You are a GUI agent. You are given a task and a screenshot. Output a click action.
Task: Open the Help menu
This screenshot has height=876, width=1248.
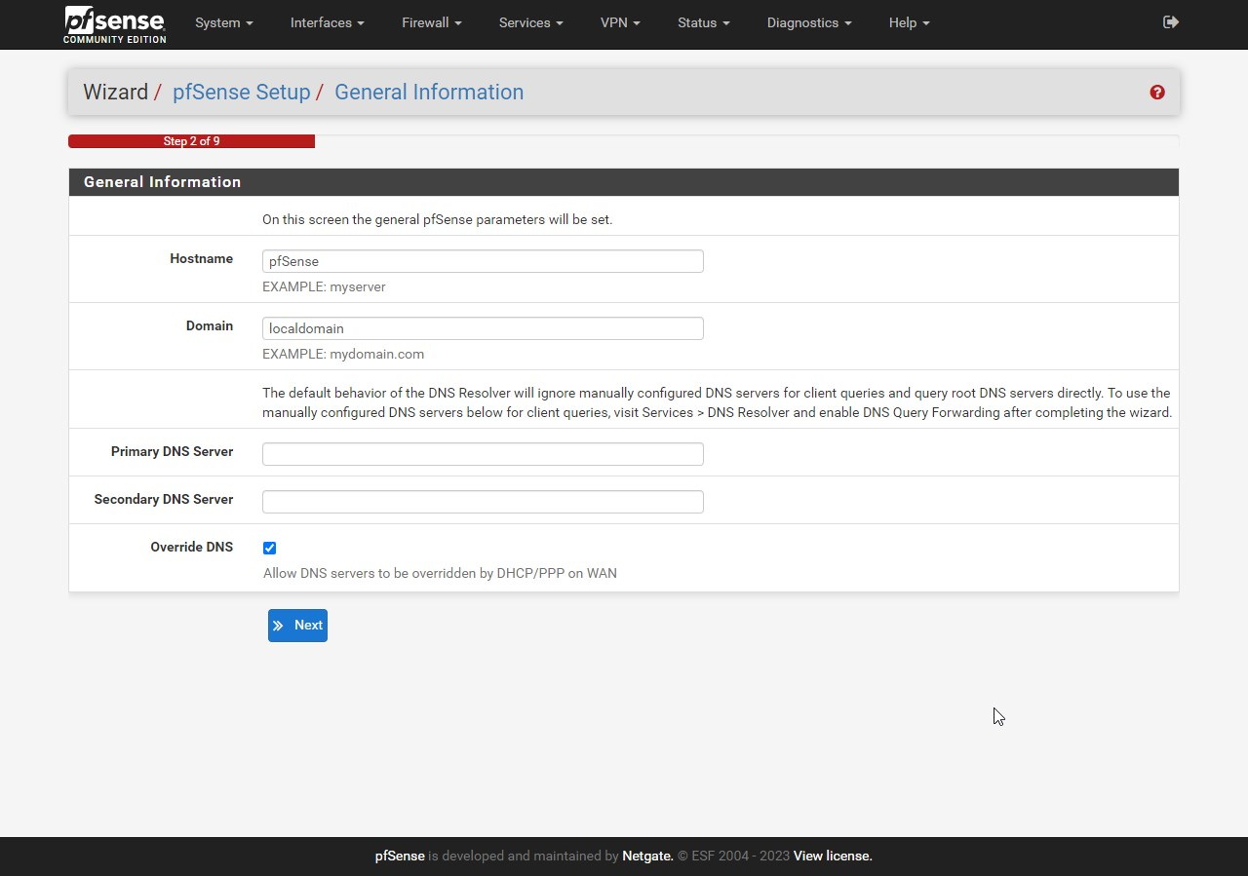click(x=910, y=22)
